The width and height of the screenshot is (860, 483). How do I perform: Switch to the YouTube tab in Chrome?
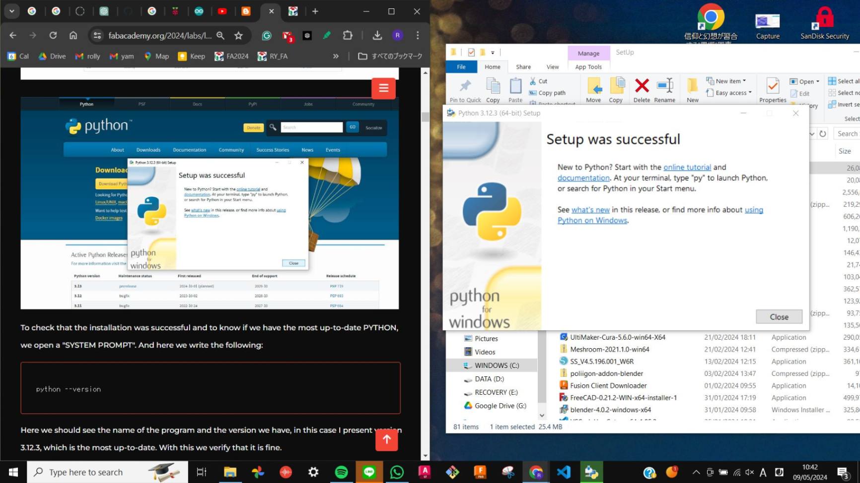[x=222, y=11]
